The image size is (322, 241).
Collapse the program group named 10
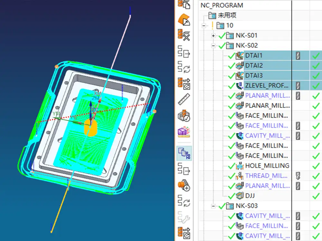coord(203,25)
